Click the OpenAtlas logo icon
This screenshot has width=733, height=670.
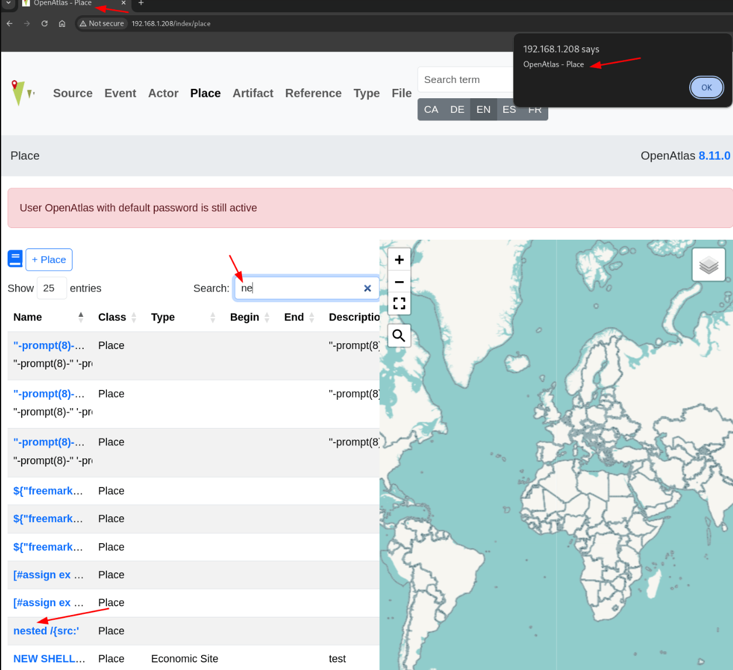(x=23, y=93)
